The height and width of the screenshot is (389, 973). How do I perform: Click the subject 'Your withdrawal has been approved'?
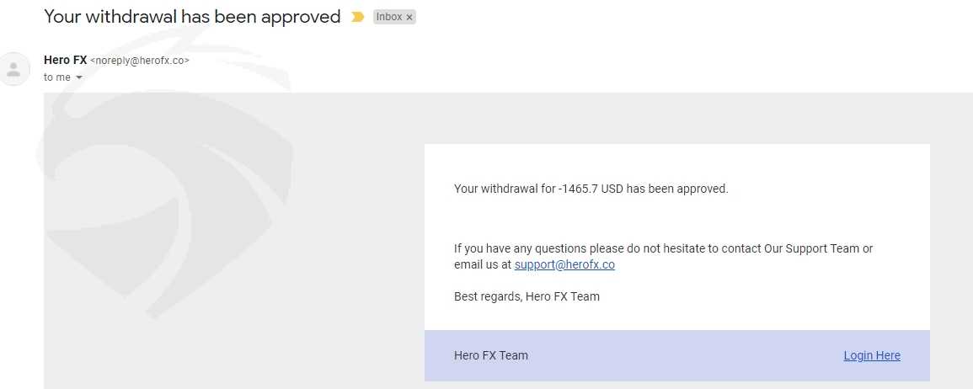pos(192,17)
